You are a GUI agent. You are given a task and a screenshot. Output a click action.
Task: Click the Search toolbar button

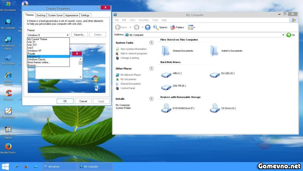[160, 28]
